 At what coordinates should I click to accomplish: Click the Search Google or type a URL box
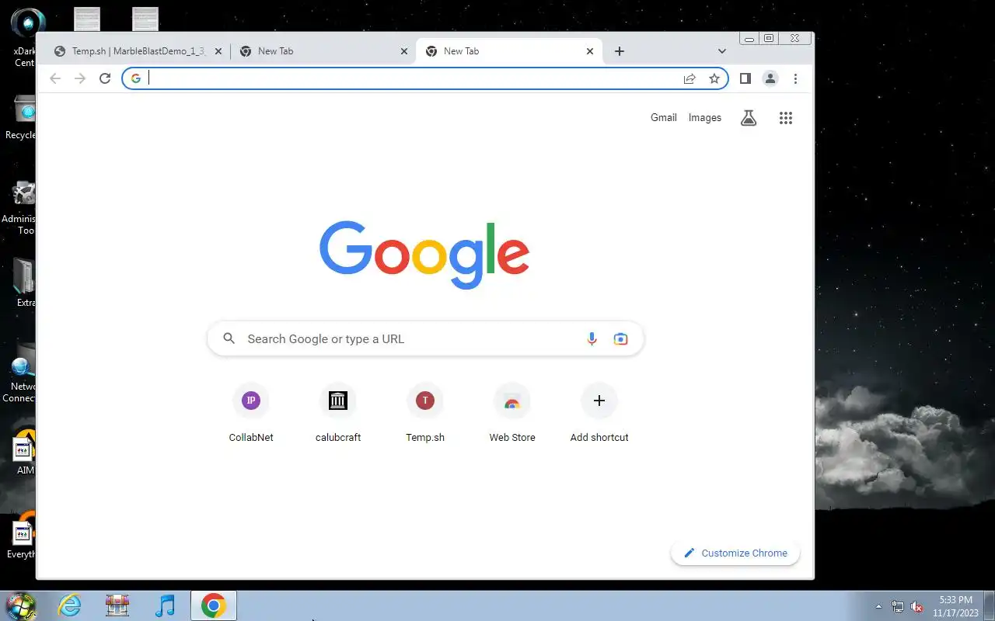click(x=425, y=338)
